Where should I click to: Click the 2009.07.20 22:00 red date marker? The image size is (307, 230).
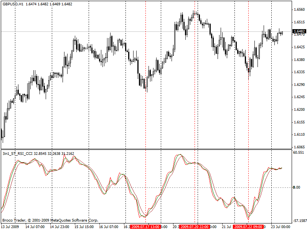[194, 227]
